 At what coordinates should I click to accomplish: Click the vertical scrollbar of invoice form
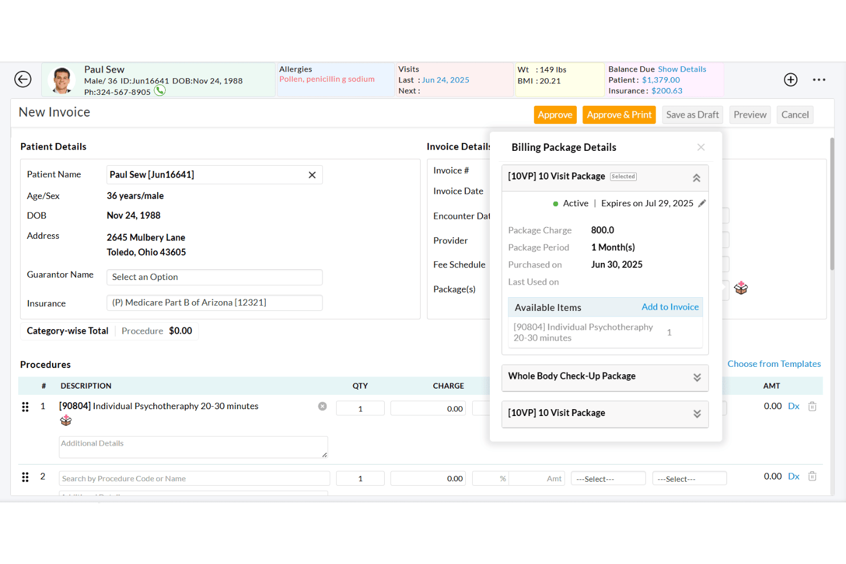832,204
